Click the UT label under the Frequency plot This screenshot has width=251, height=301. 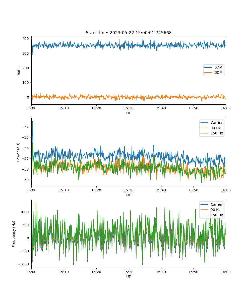pos(129,277)
